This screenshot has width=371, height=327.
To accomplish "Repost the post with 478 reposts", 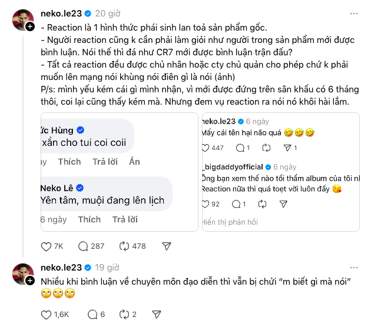I will pyautogui.click(x=124, y=246).
